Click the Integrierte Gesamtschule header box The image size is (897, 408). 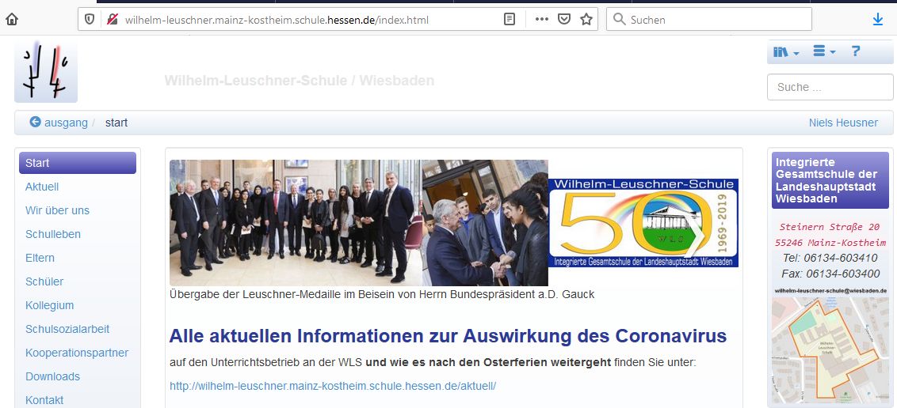pyautogui.click(x=830, y=179)
